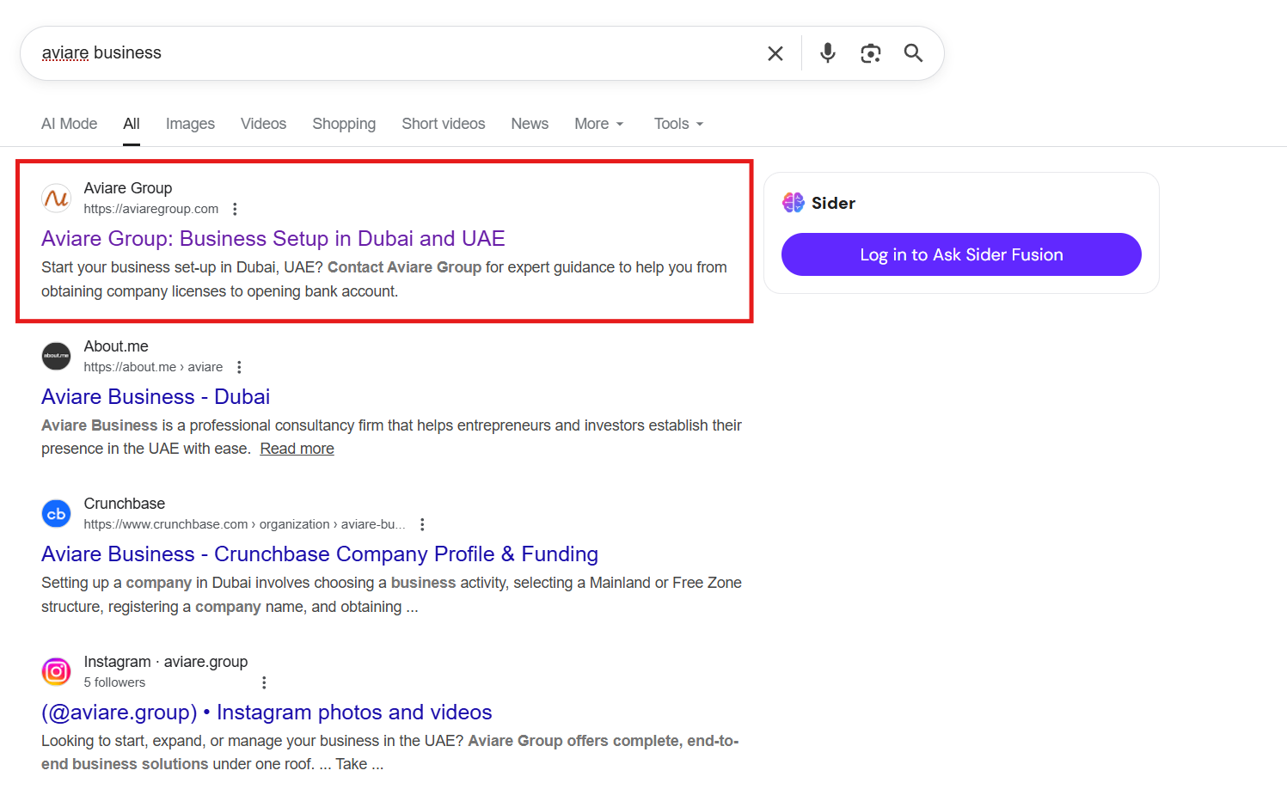This screenshot has width=1287, height=789.
Task: Open search by image camera icon
Action: pos(870,53)
